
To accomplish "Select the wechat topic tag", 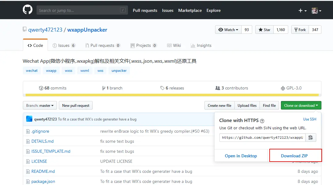I will click(x=32, y=70).
